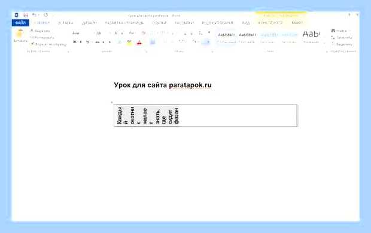Increase the font size
Screen dimensions: 371x233
click(x=116, y=33)
